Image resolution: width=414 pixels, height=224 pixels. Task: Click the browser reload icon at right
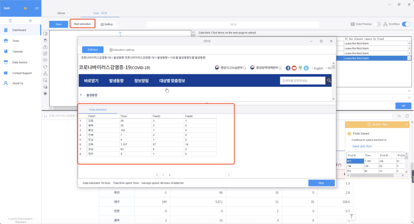click(407, 116)
